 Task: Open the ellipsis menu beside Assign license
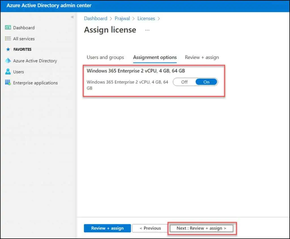coord(147,30)
